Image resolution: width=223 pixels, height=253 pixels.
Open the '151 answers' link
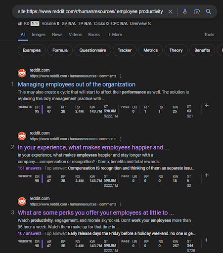tap(30, 168)
